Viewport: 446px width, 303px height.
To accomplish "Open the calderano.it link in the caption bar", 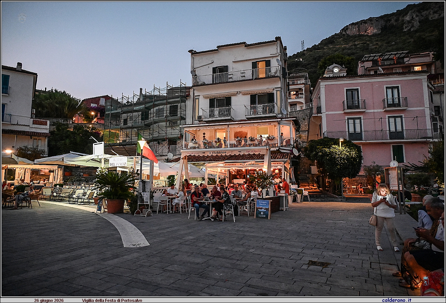I will [x=397, y=300].
